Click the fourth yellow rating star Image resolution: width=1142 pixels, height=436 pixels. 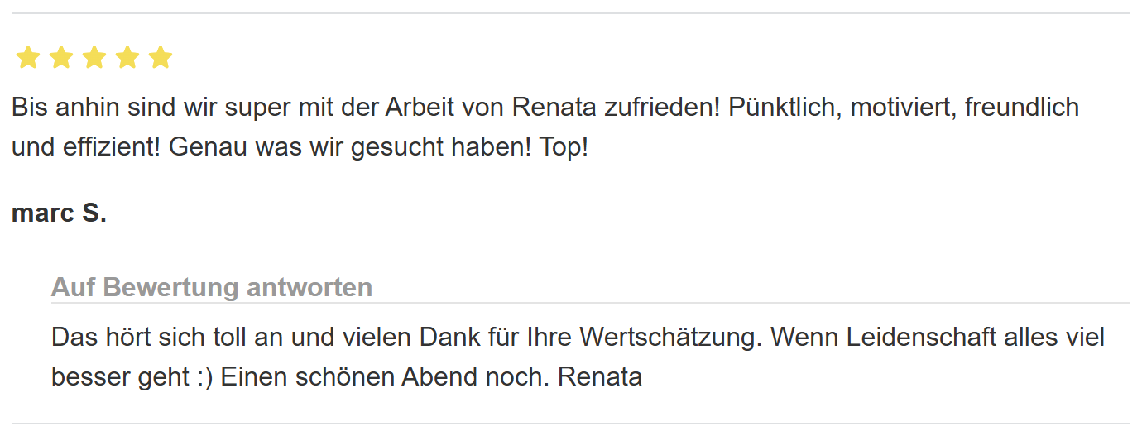(x=127, y=58)
